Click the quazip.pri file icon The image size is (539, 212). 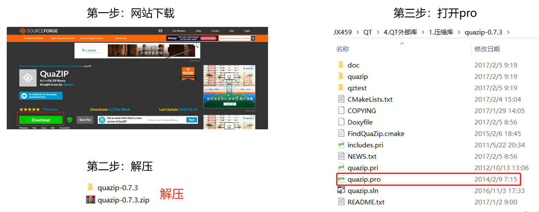click(341, 168)
